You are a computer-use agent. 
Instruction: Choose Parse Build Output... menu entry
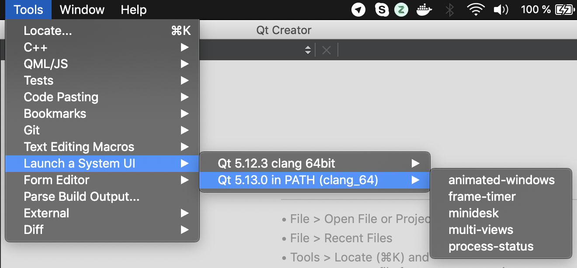(x=82, y=196)
